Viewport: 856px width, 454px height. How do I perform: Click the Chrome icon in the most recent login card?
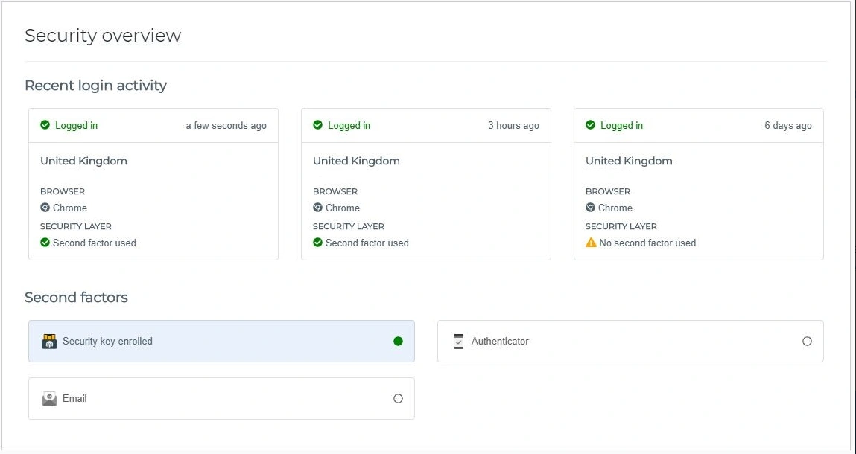click(x=45, y=208)
